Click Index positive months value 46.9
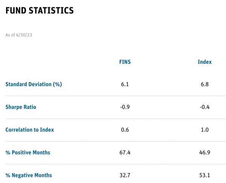The height and width of the screenshot is (183, 226). [205, 152]
